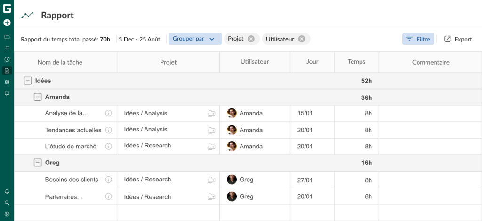Remove the Utilisateur grouping chip
The width and height of the screenshot is (482, 221).
pyautogui.click(x=302, y=39)
